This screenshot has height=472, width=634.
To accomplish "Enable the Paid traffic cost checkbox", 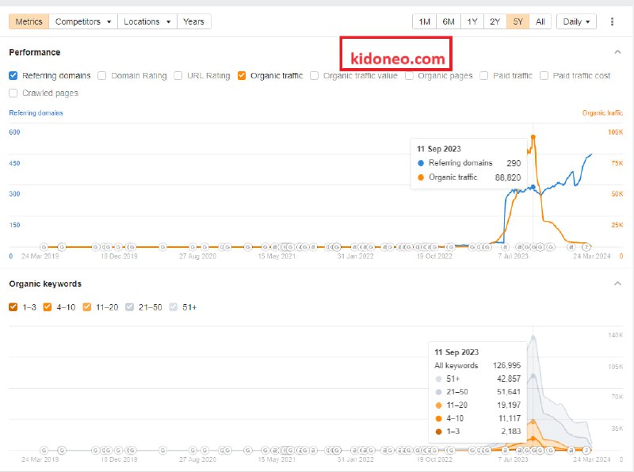I will (x=544, y=75).
